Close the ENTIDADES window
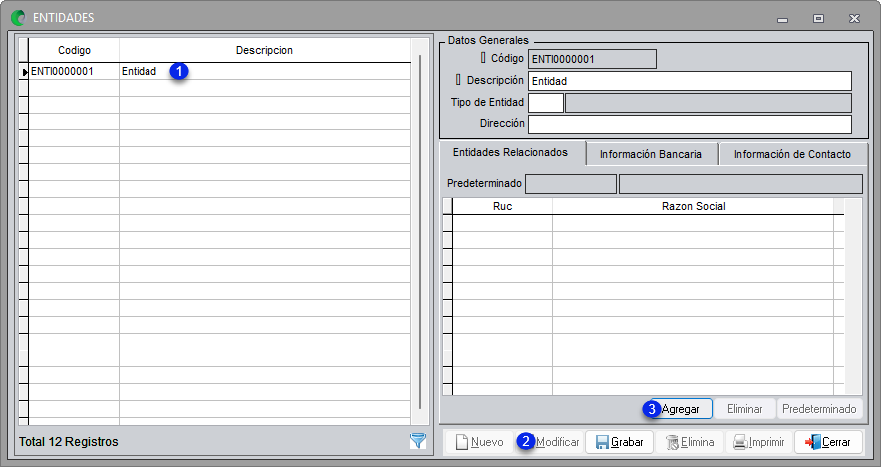This screenshot has height=467, width=881. click(x=855, y=19)
